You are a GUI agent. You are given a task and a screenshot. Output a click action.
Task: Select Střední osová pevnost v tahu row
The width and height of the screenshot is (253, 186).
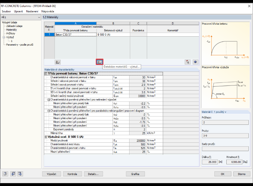[x=104, y=85]
